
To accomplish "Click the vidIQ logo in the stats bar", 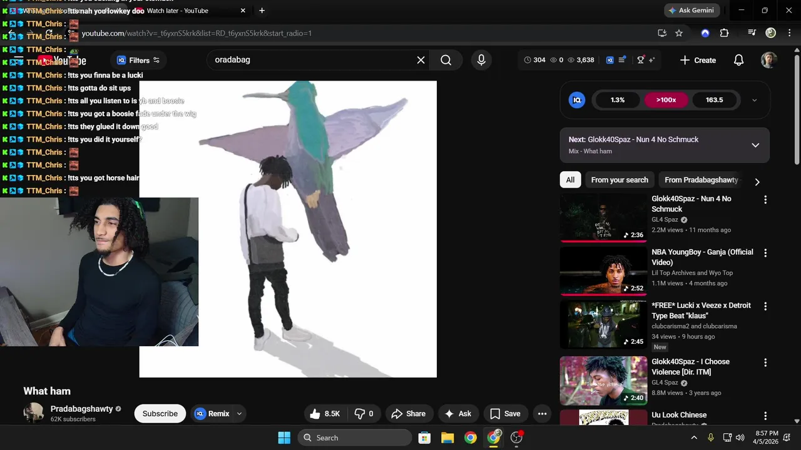I will 610,60.
